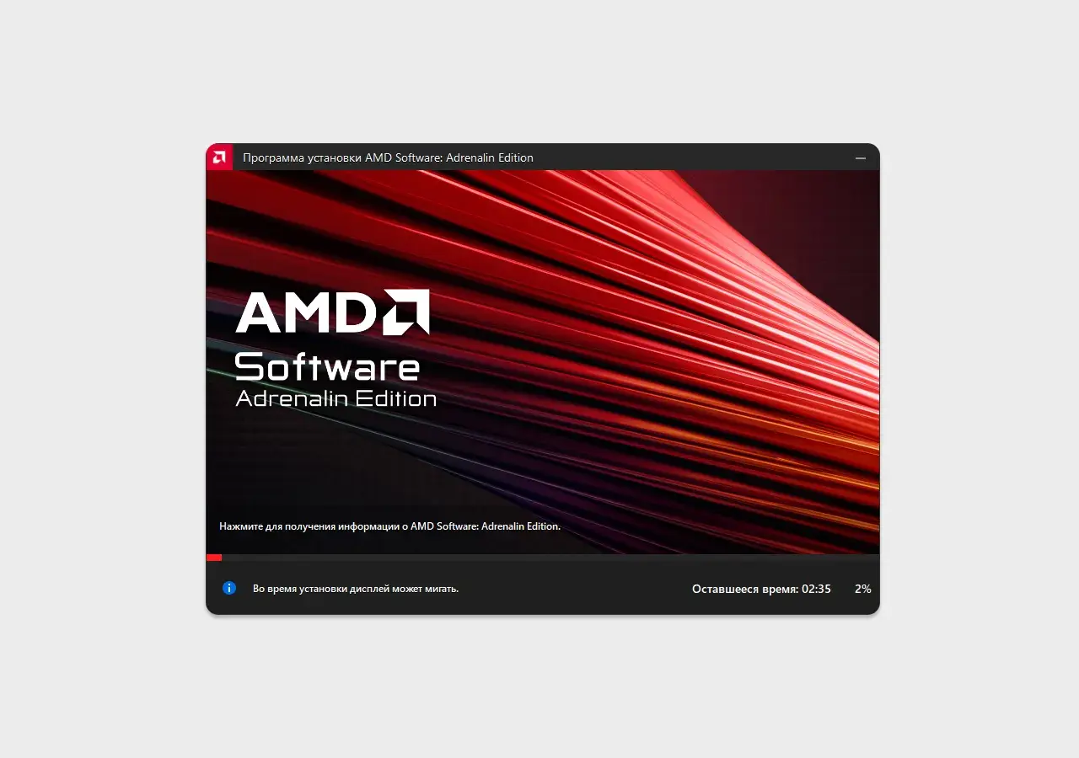
Task: Click the "Adrenalin Edition" banner text
Action: (x=336, y=398)
